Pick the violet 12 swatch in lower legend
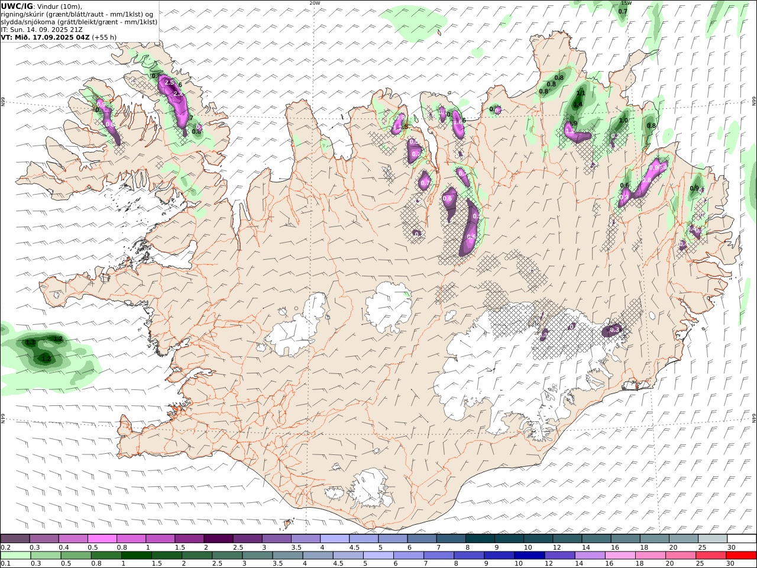The height and width of the screenshot is (568, 757). tap(560, 555)
